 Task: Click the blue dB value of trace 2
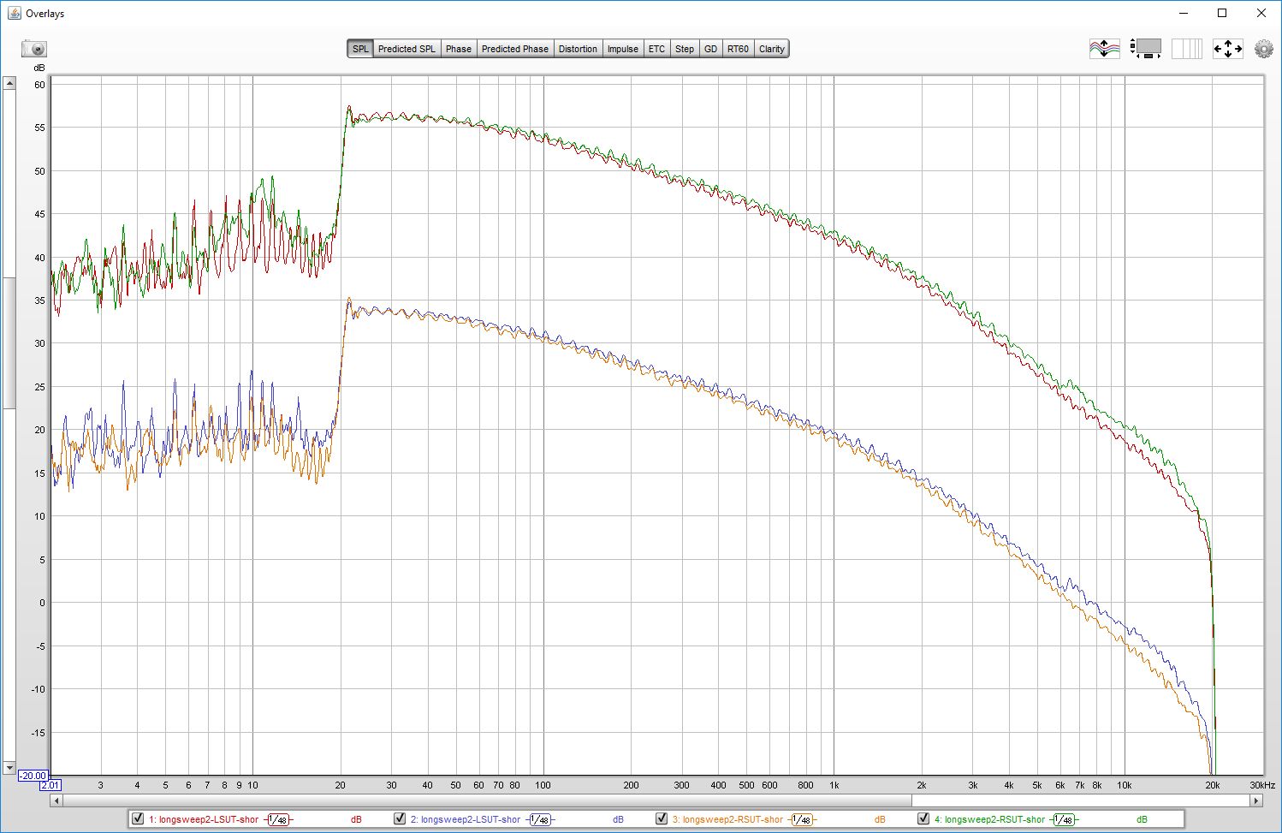click(x=618, y=820)
